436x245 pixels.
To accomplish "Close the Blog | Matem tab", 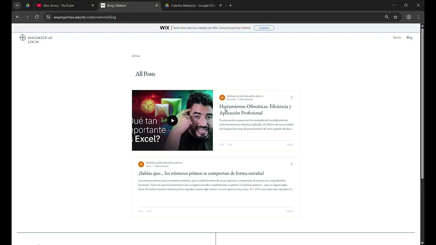I will coord(157,5).
